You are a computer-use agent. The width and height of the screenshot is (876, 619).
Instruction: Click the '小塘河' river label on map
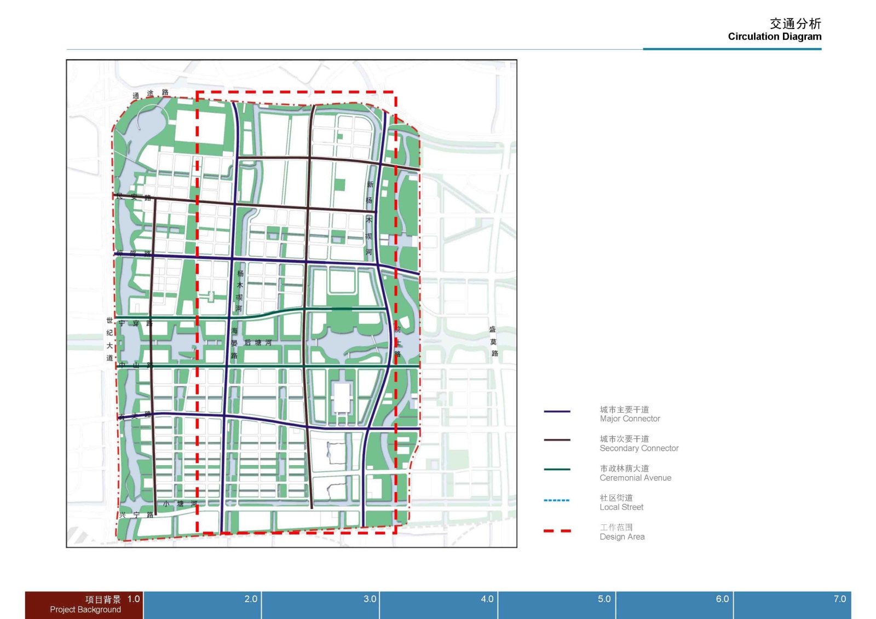[180, 504]
